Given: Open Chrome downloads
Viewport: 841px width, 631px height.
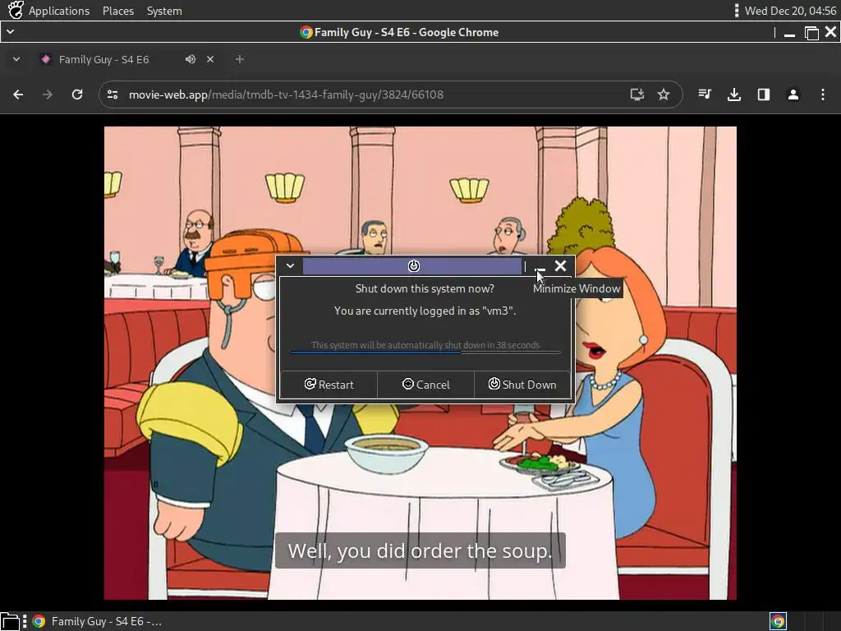Looking at the screenshot, I should pos(734,95).
